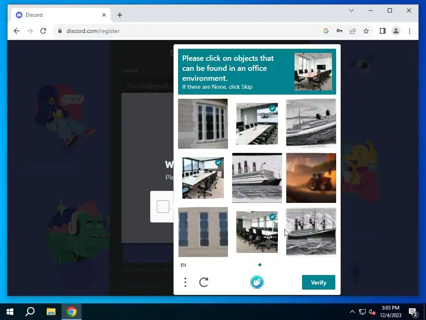
Task: Click the example conference room image
Action: point(313,72)
